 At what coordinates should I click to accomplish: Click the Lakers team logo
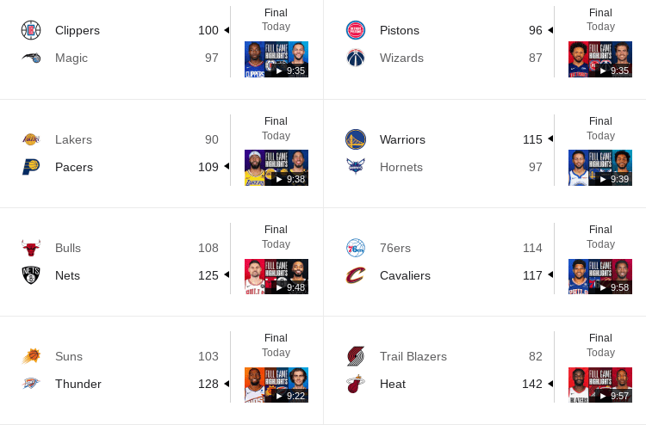[x=31, y=139]
